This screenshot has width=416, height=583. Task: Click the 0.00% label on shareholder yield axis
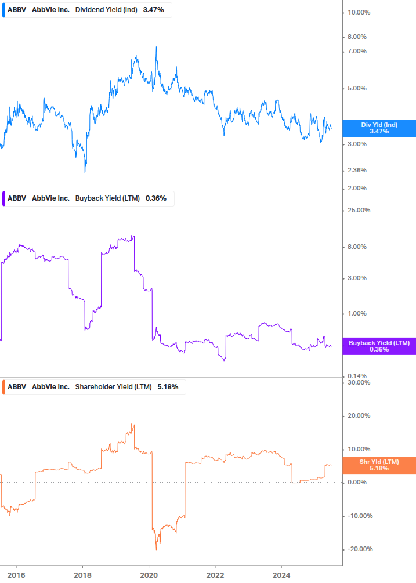[x=357, y=482]
